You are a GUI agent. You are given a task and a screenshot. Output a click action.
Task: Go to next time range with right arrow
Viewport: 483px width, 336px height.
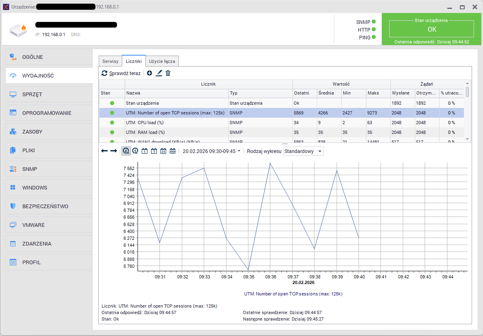click(113, 151)
